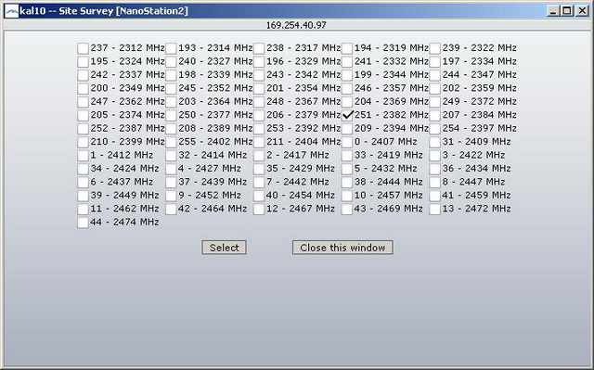
Task: Enable channel 5 - 2432 MHz
Action: (346, 169)
